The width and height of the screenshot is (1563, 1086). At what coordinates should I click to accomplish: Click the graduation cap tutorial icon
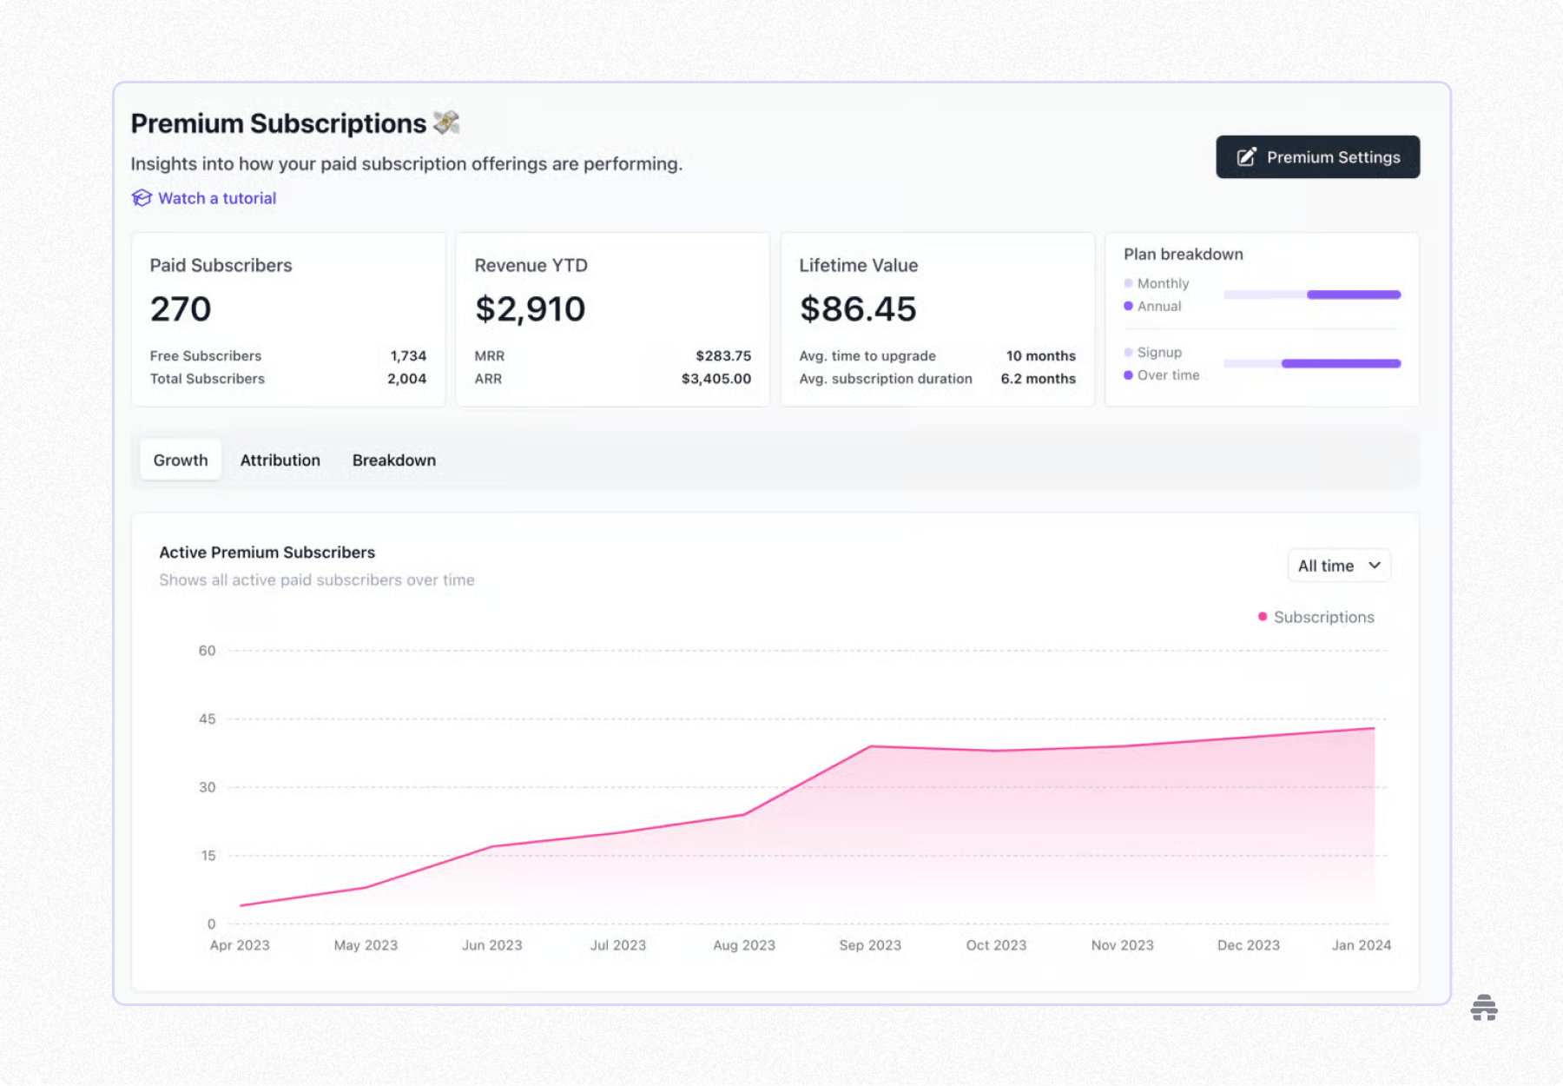point(142,198)
